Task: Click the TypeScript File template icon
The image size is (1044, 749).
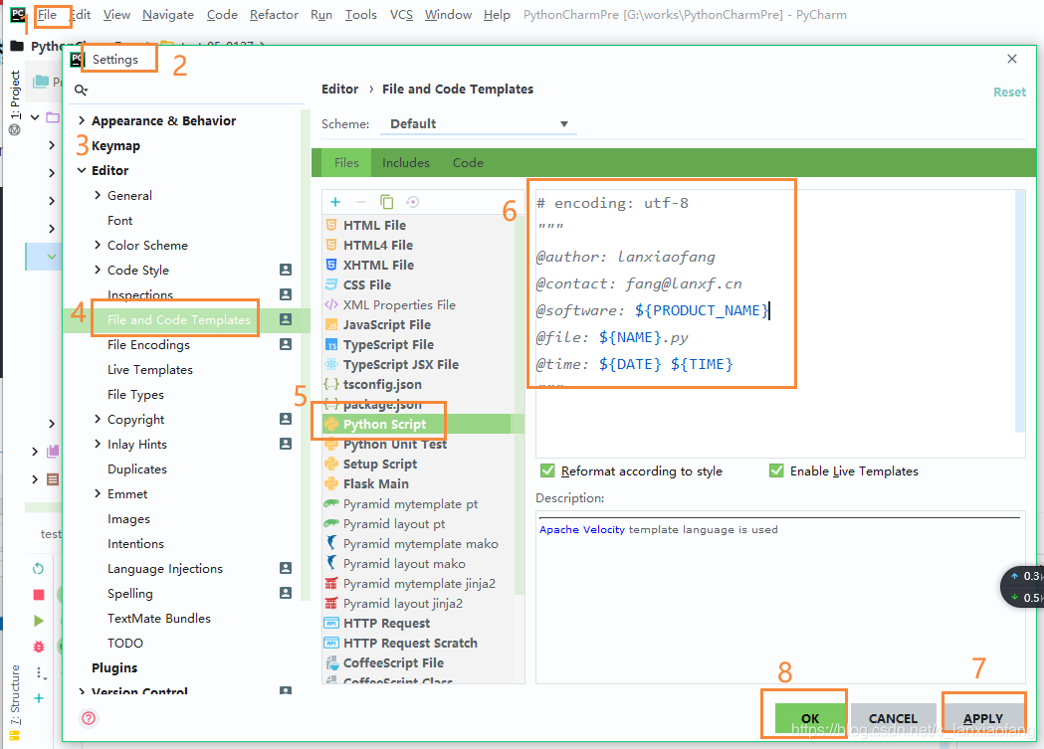Action: click(330, 344)
